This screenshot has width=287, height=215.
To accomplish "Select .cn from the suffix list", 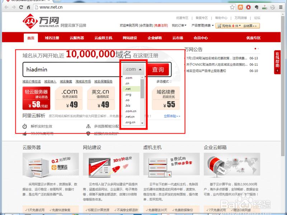I will pyautogui.click(x=131, y=83).
